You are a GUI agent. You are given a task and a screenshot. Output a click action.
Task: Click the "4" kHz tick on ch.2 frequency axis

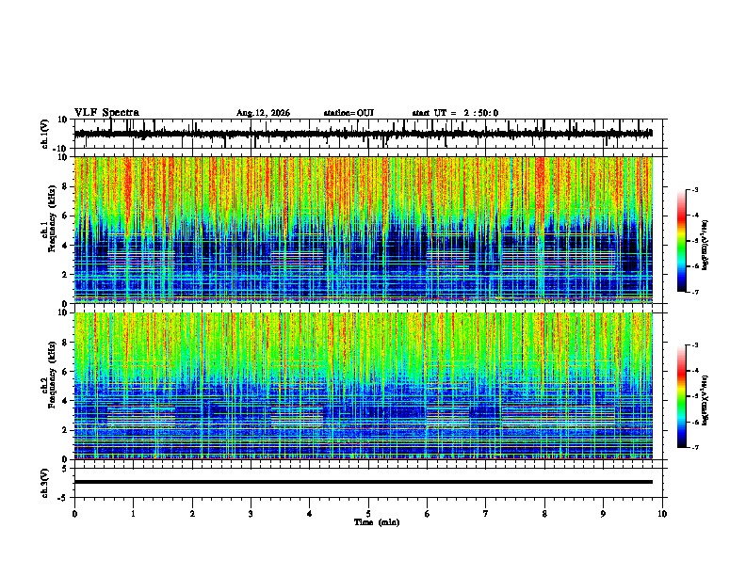click(66, 401)
